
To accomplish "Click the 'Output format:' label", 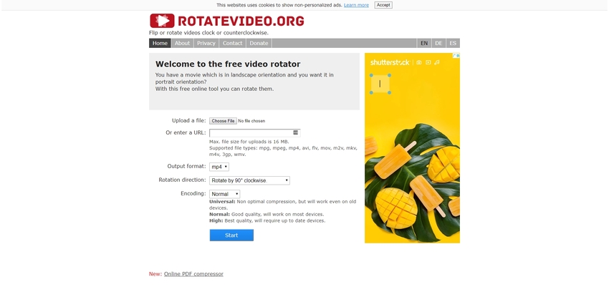I will (x=186, y=166).
